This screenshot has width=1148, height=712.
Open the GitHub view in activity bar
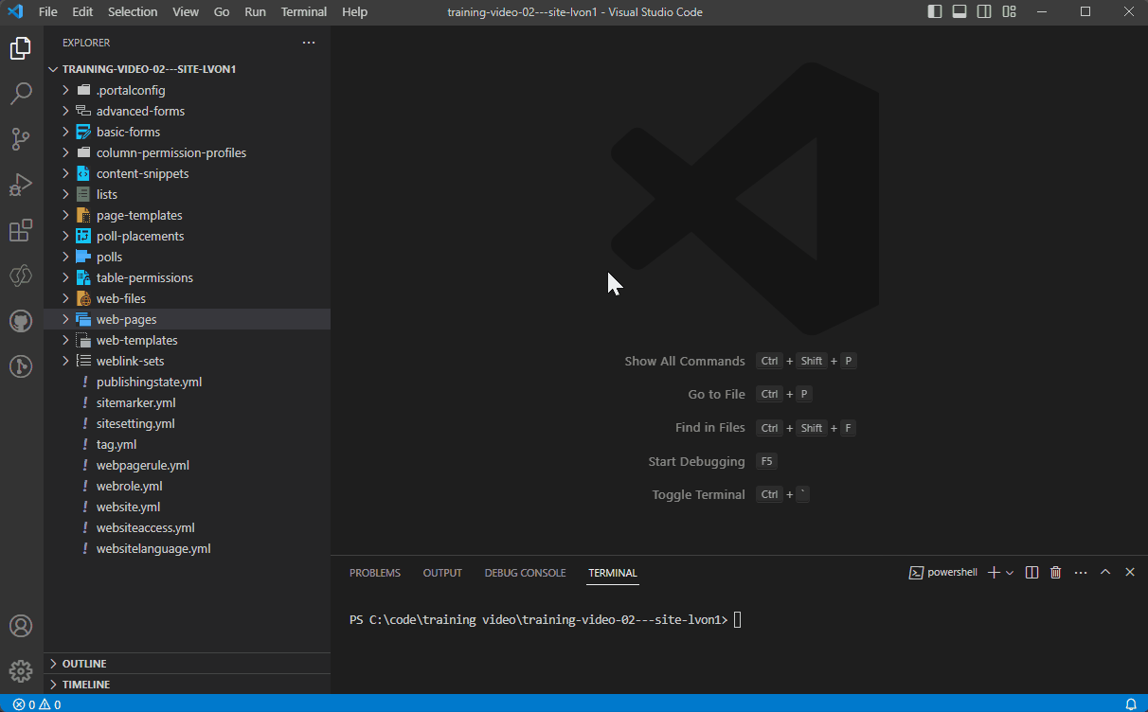click(x=21, y=321)
